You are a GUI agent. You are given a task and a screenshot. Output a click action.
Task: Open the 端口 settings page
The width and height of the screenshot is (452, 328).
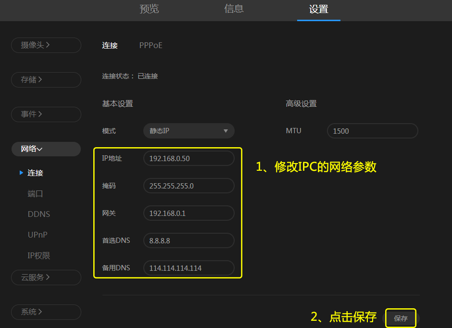[36, 193]
